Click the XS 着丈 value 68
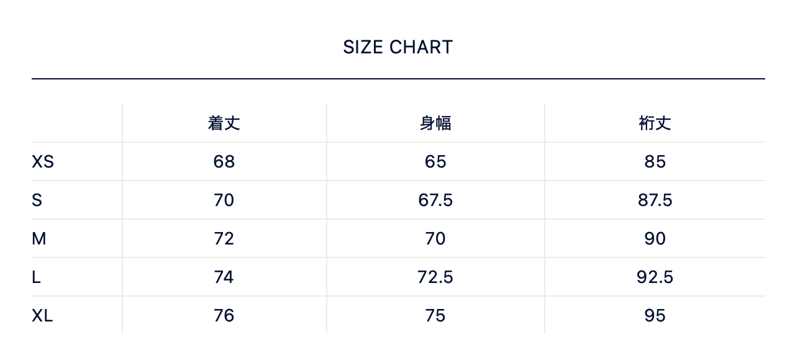Viewport: 790px width, 350px height. [224, 162]
